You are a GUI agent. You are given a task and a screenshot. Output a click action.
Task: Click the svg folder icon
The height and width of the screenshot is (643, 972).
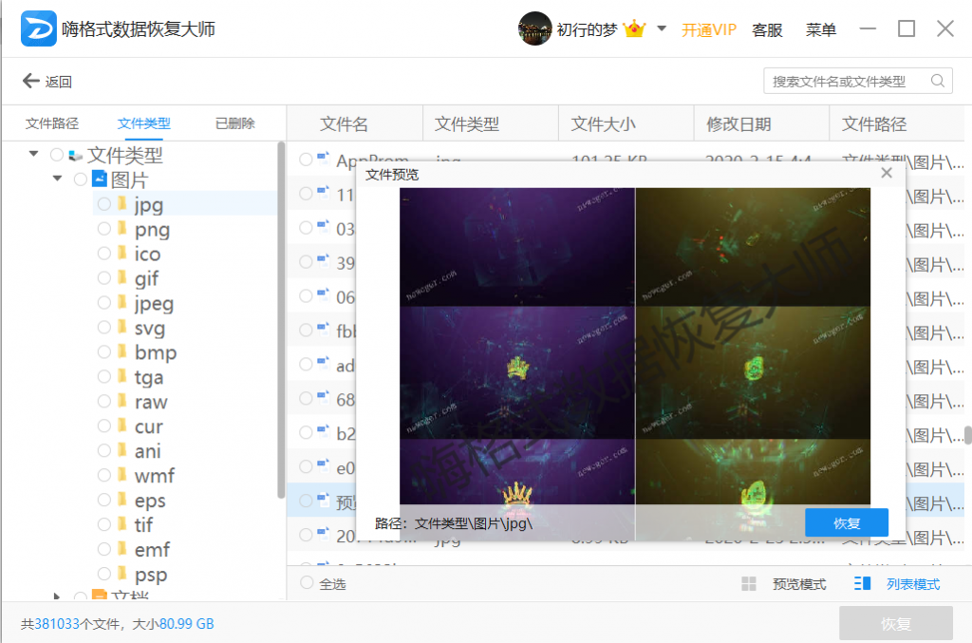click(122, 326)
